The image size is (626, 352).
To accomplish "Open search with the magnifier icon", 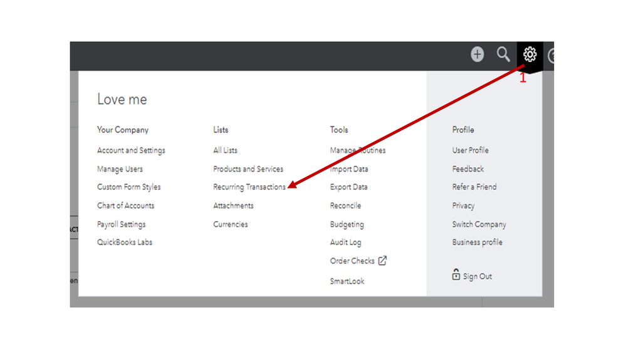I will (x=503, y=55).
